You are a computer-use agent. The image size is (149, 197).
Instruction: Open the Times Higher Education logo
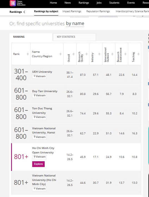(17, 3)
